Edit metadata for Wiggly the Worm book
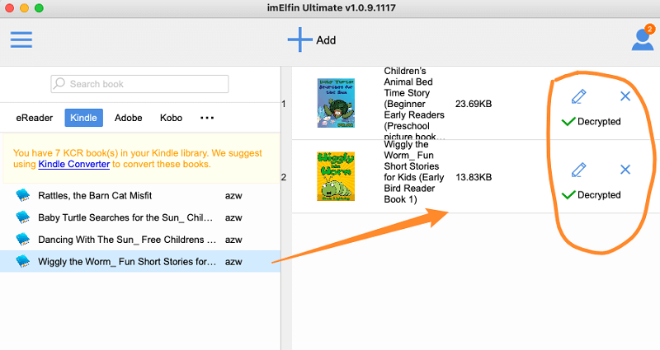The width and height of the screenshot is (660, 350). tap(579, 170)
